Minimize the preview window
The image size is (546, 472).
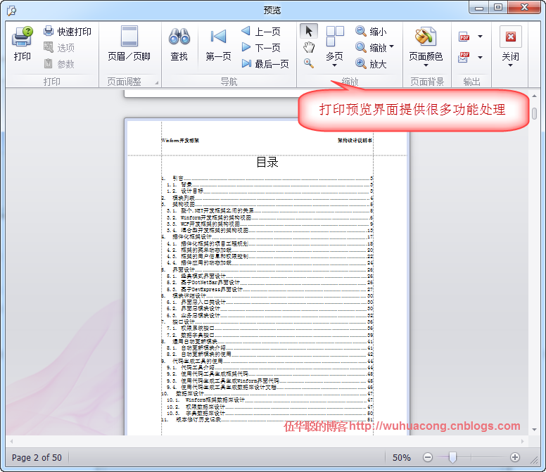click(x=479, y=7)
